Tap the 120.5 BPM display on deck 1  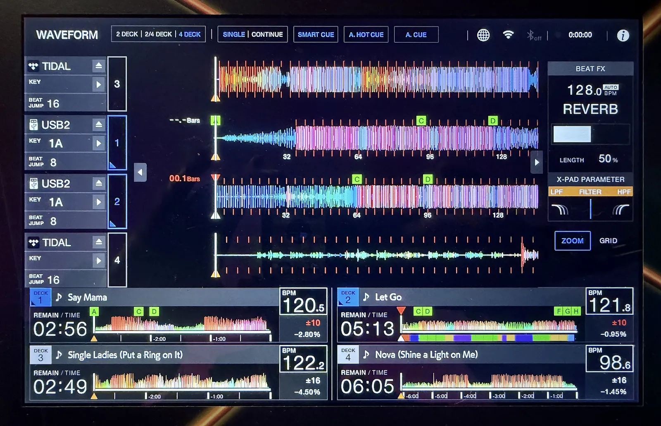click(303, 302)
